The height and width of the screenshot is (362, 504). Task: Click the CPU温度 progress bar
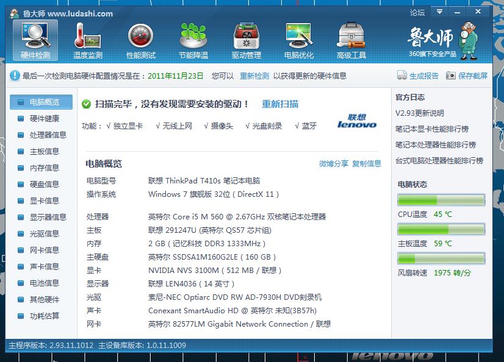point(441,200)
